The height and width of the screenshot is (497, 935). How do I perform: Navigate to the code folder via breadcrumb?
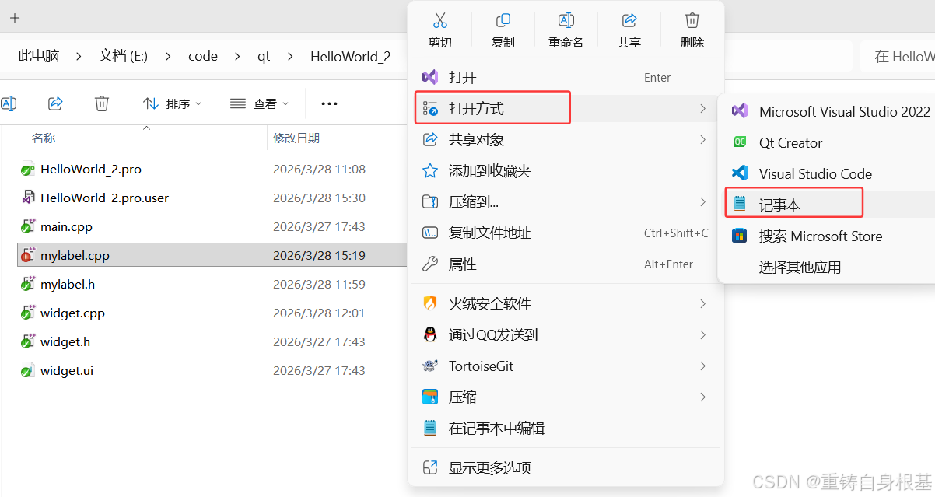[x=202, y=56]
